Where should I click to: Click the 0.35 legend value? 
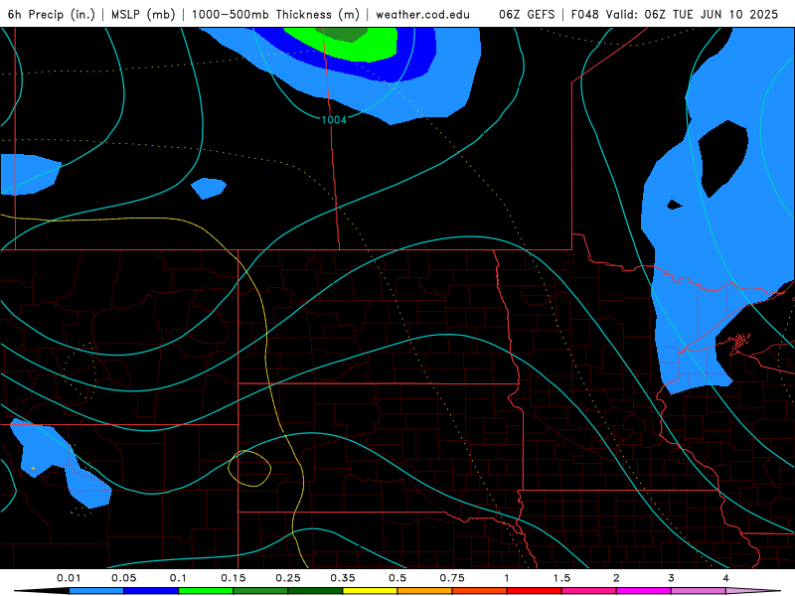[x=343, y=578]
